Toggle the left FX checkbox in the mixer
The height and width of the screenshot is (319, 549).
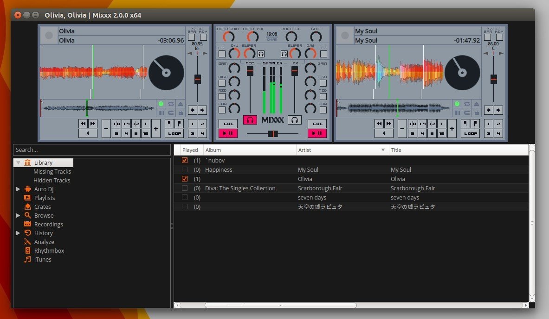point(222,54)
